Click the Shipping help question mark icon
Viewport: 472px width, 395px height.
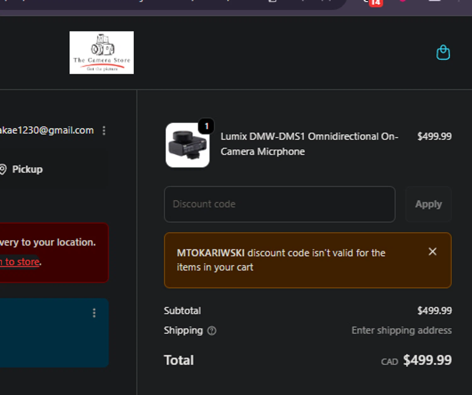pos(212,331)
